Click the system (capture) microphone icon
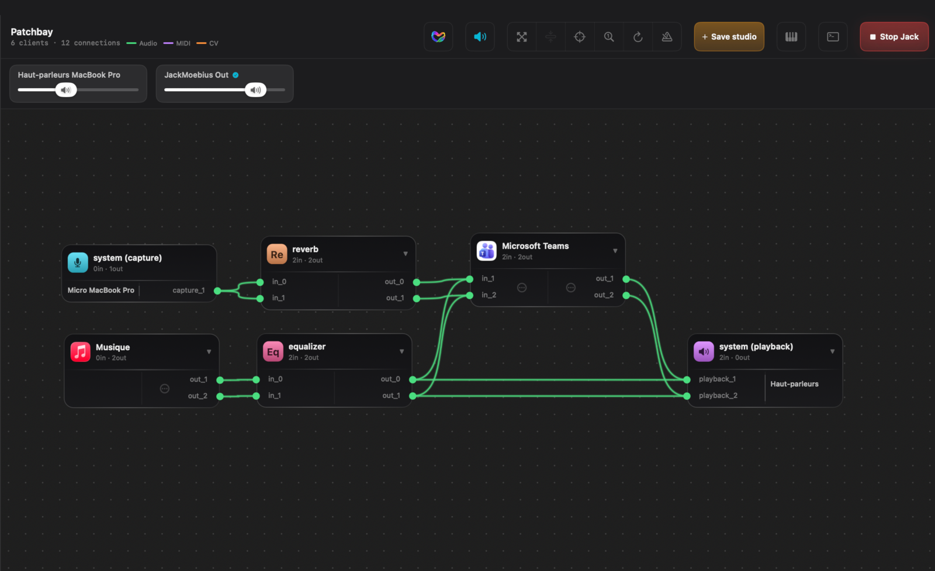935x571 pixels. 78,262
